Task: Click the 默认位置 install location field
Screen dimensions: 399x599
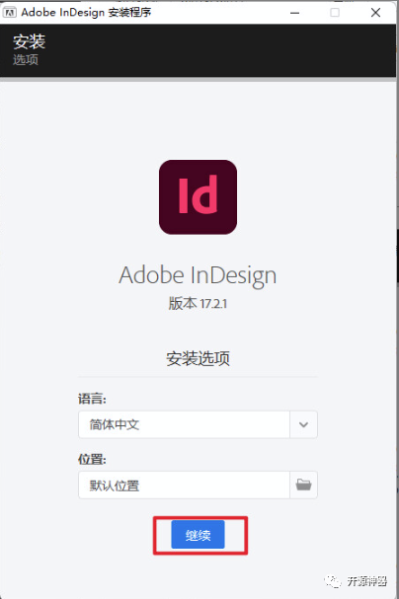Action: tap(184, 485)
